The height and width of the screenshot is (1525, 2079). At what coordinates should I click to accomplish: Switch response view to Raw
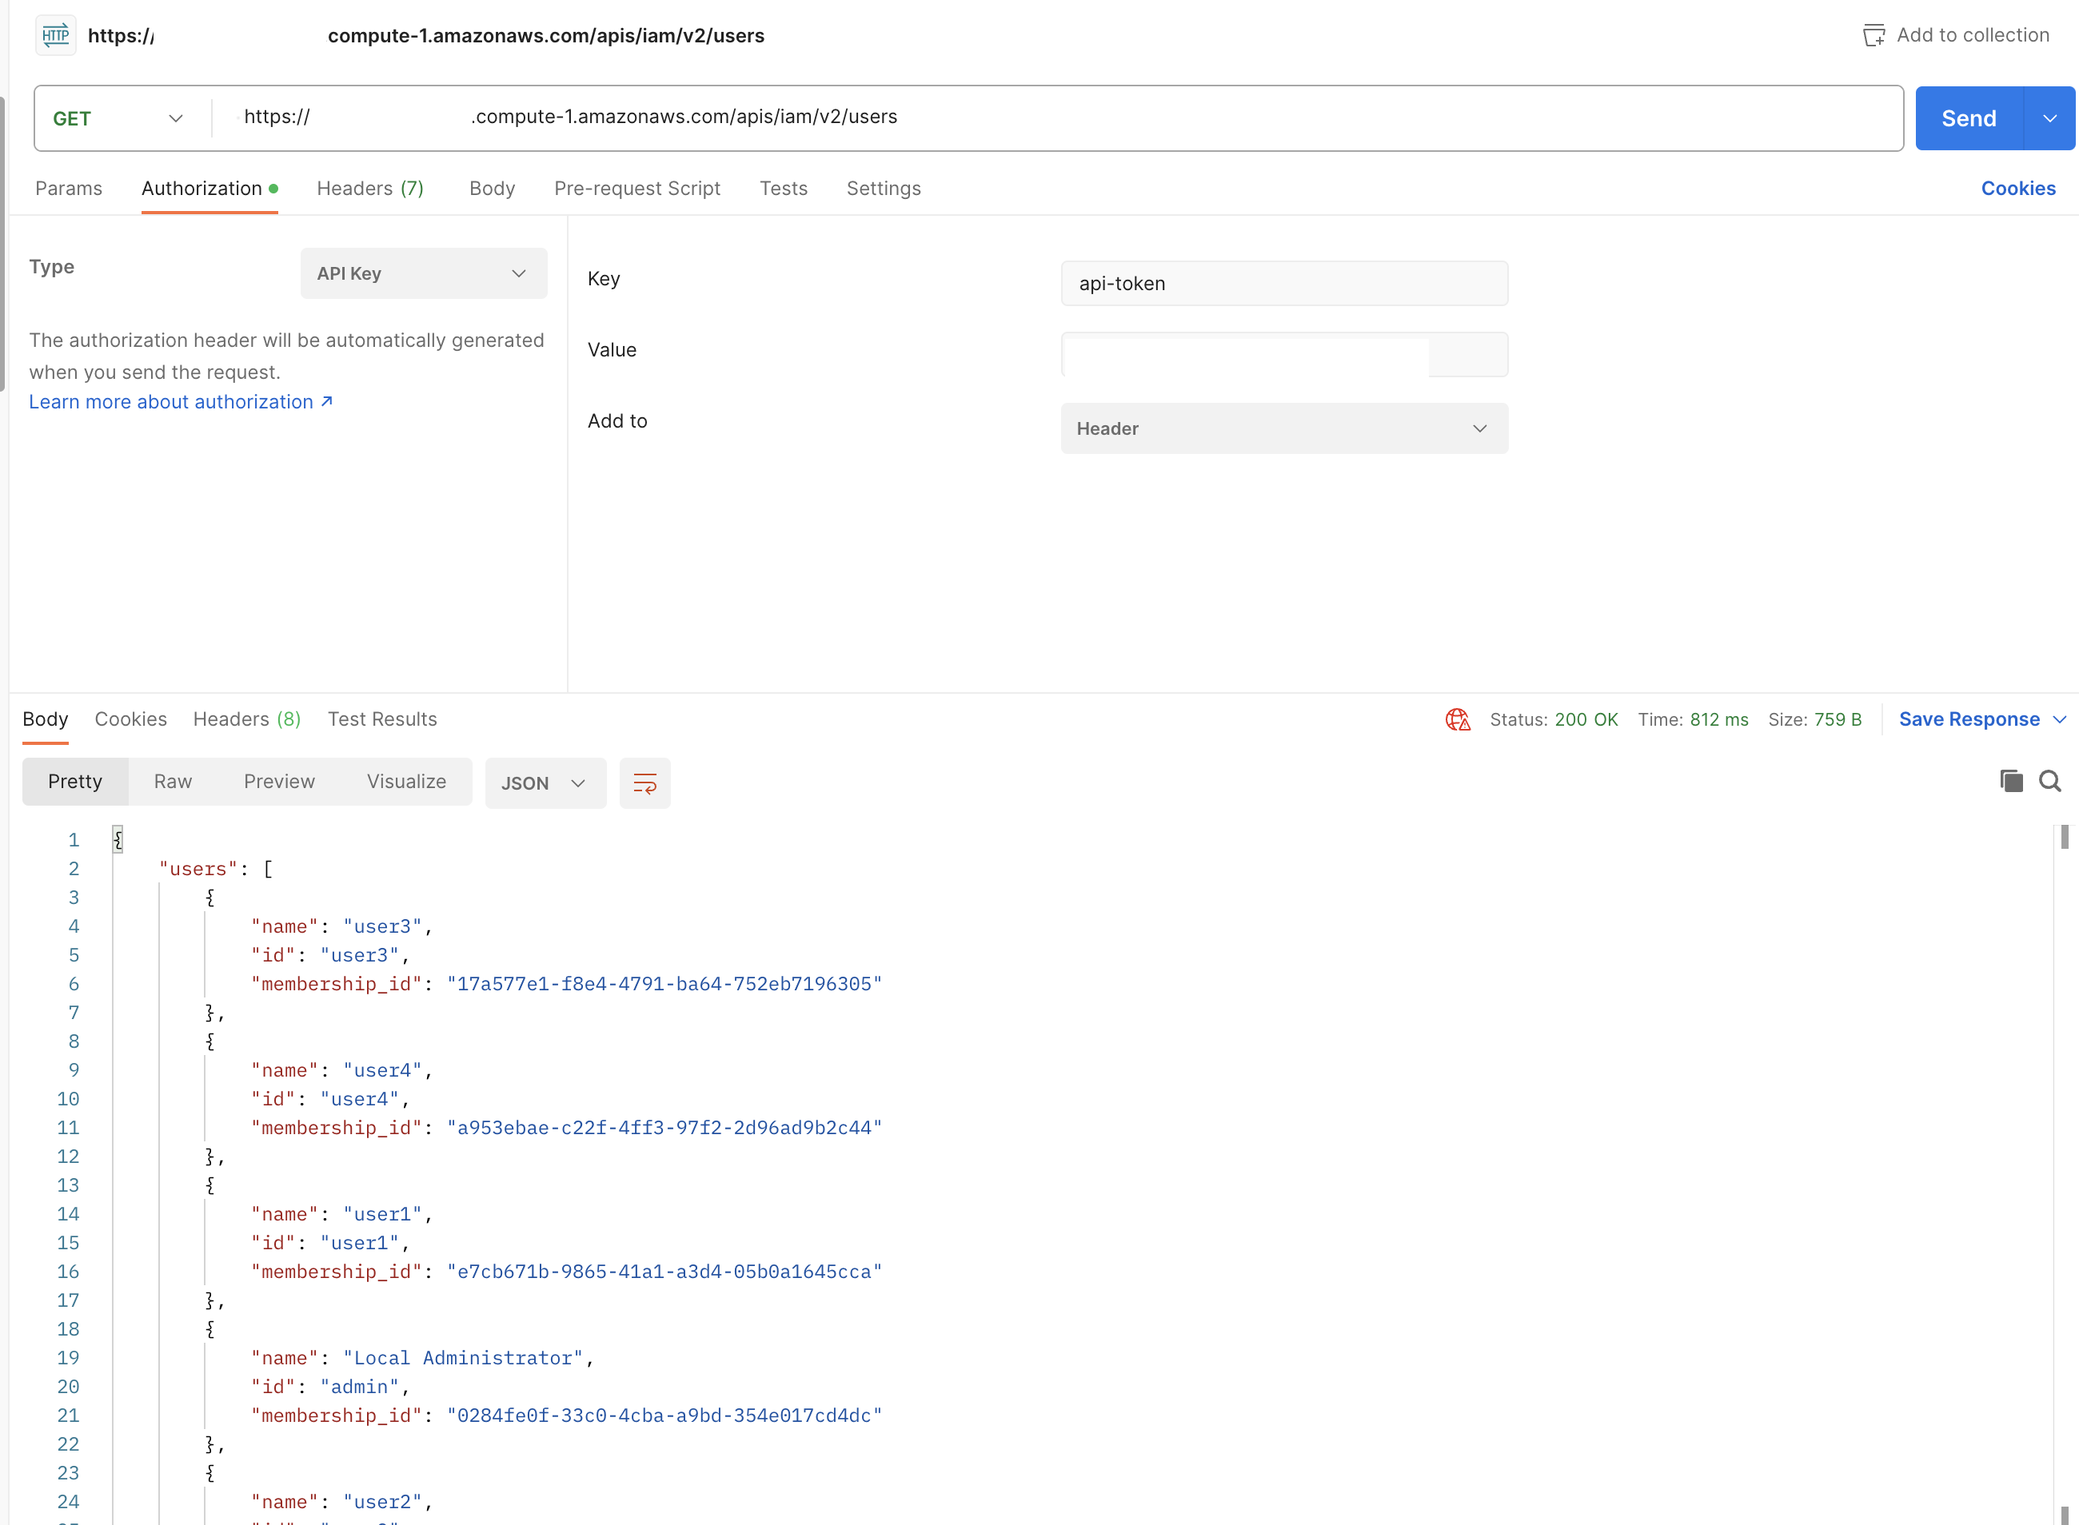click(173, 780)
